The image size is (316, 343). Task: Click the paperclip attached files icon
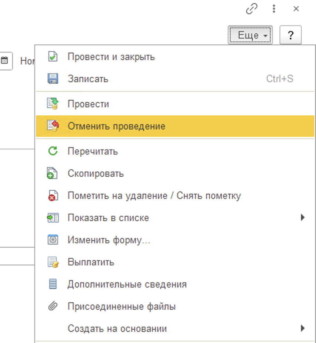tap(53, 306)
